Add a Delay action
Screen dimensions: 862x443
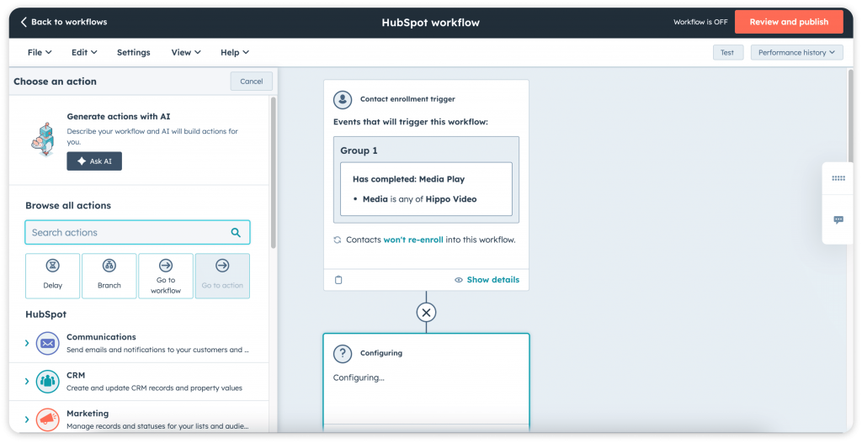(x=53, y=276)
